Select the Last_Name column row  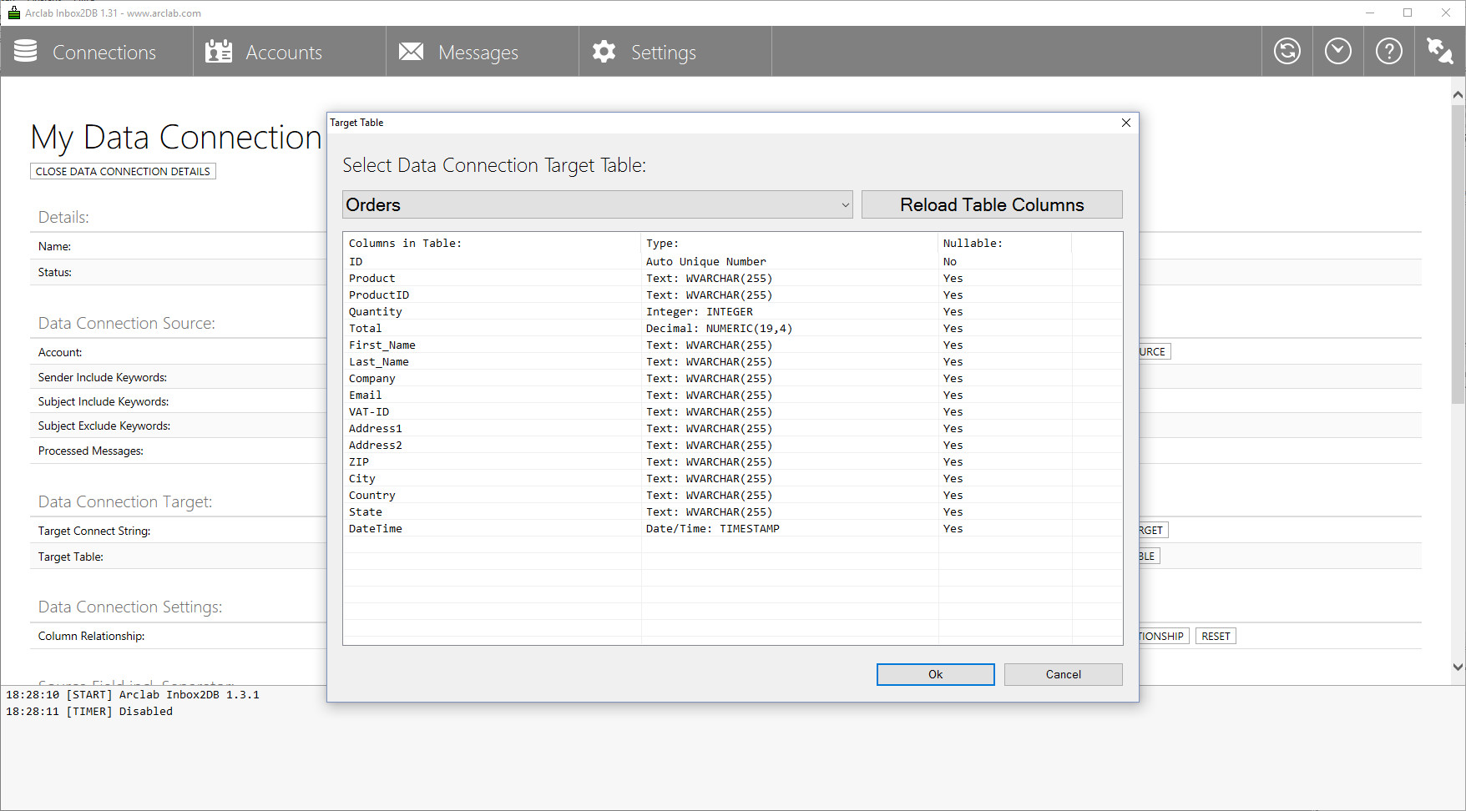(x=732, y=361)
